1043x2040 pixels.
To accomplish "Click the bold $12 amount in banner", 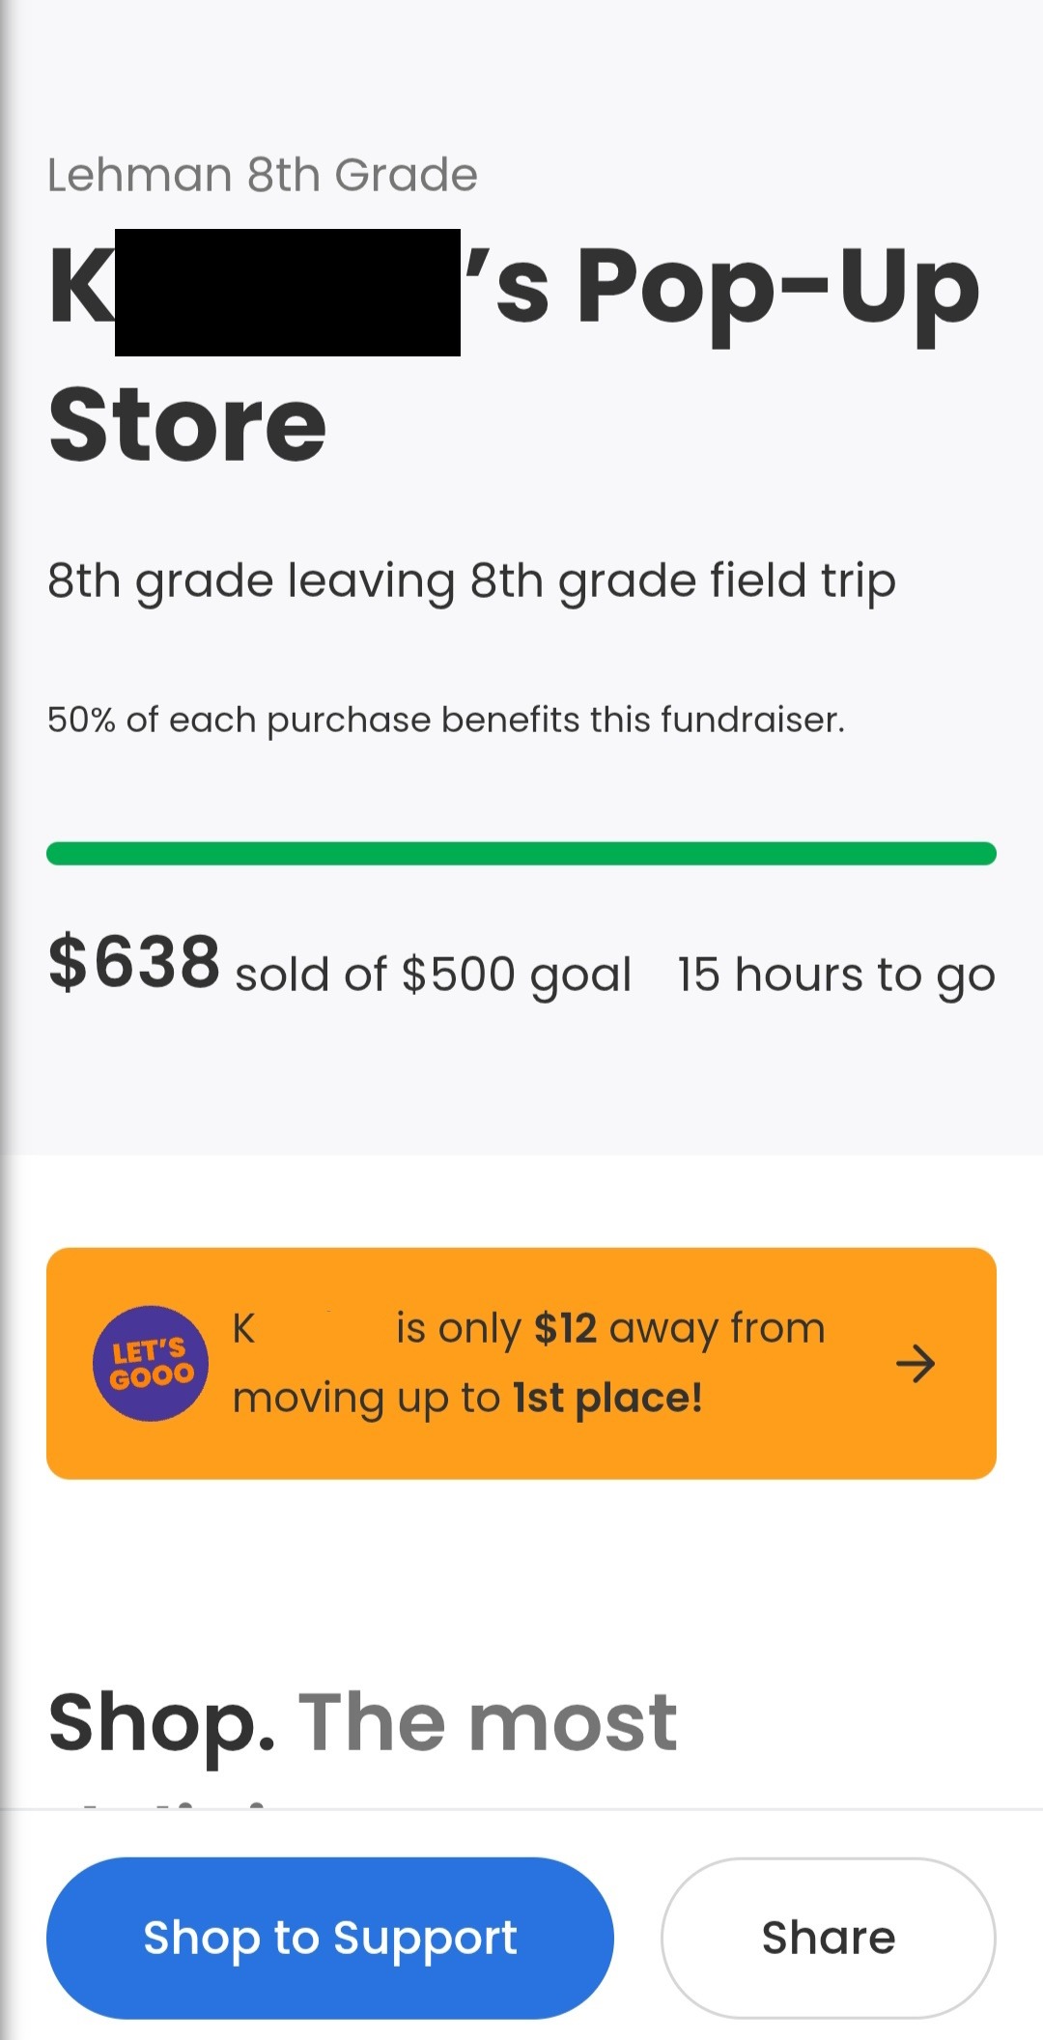I will coord(565,1328).
